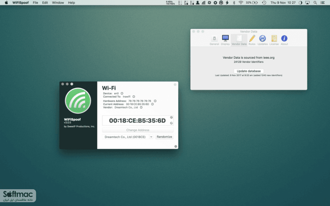Click the gear icon in menu bar

point(215,3)
